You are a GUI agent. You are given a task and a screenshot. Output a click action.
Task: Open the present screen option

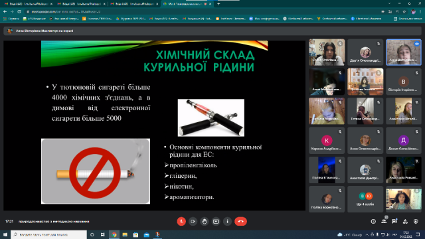[216, 221]
